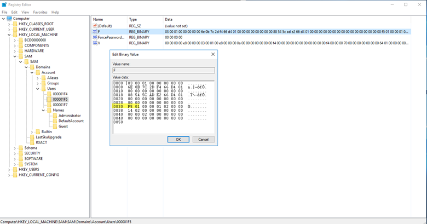The width and height of the screenshot is (427, 224).
Task: Click the F5 byte at offset 0030
Action: click(130, 107)
